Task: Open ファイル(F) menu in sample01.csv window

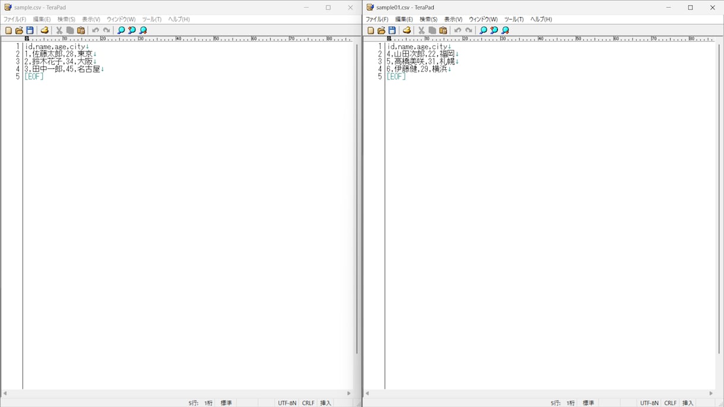Action: (377, 20)
